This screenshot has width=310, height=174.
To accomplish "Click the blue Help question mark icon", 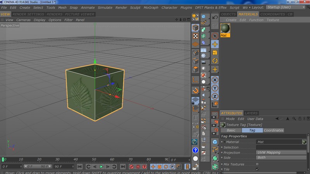I will [x=196, y=150].
